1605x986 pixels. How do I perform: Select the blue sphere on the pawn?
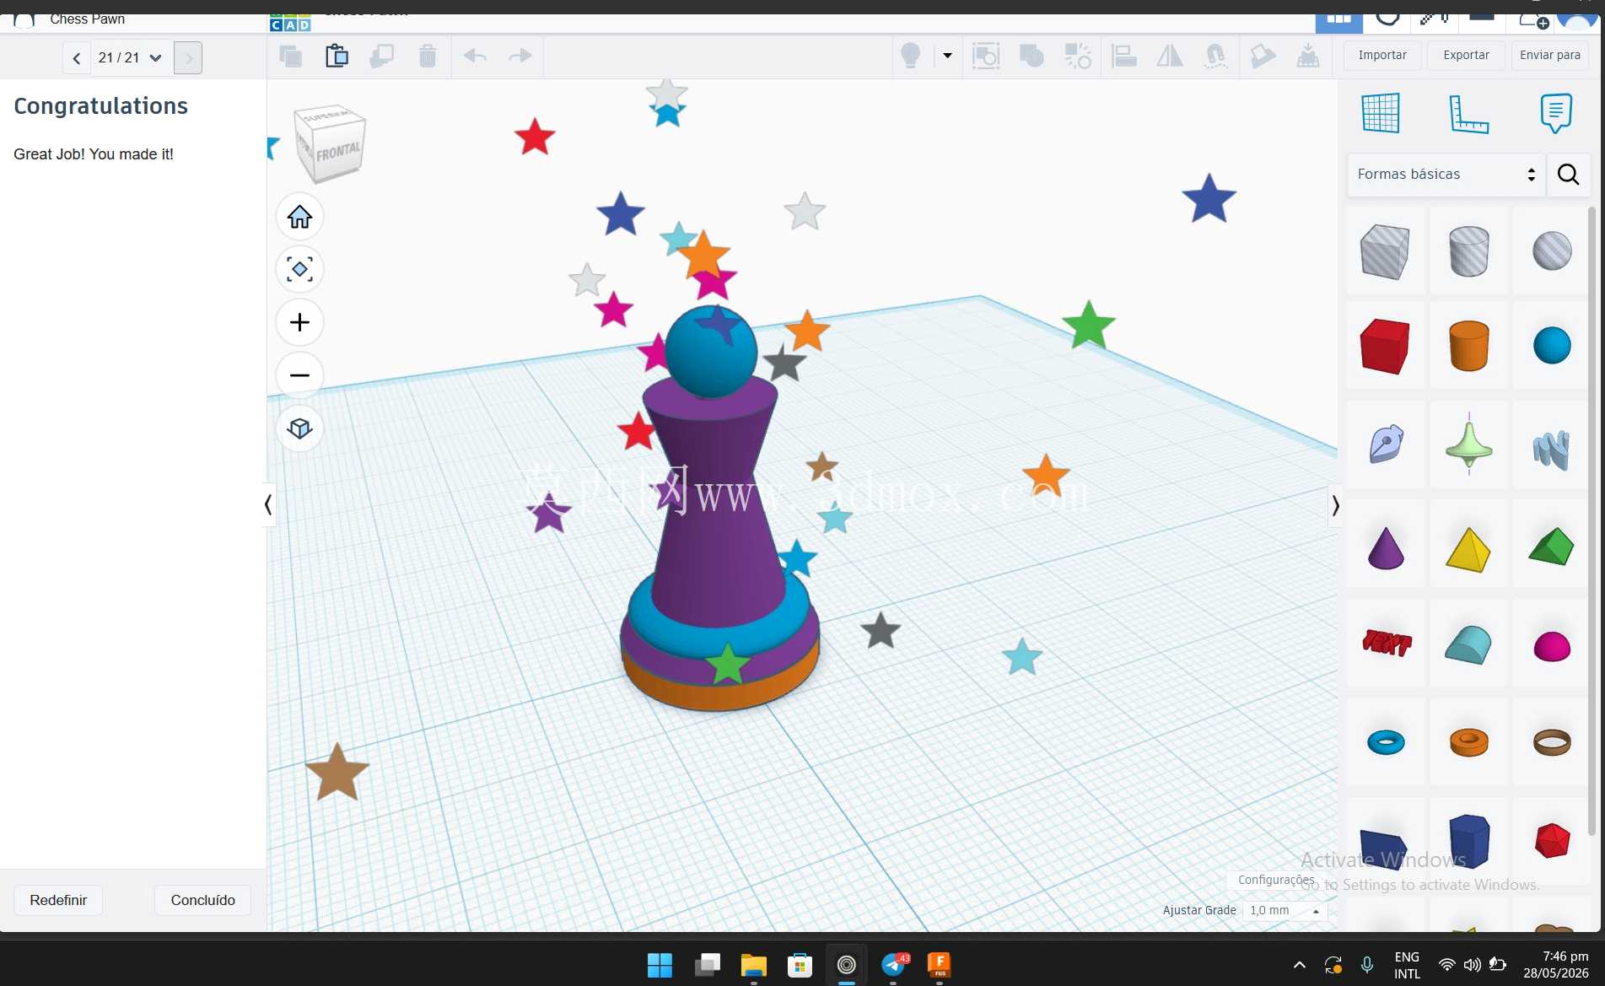tap(711, 352)
